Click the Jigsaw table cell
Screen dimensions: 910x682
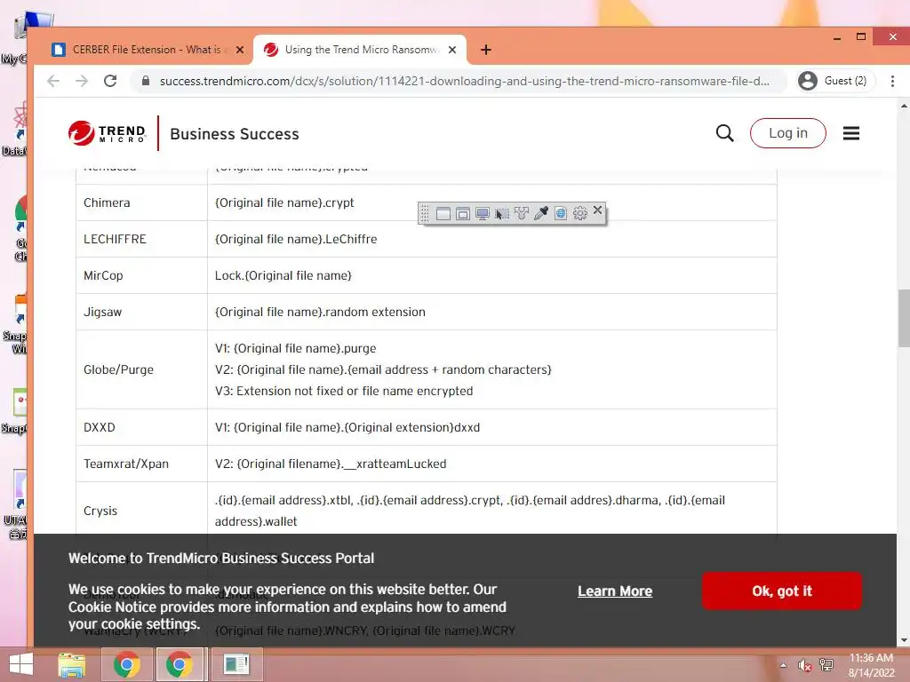141,312
